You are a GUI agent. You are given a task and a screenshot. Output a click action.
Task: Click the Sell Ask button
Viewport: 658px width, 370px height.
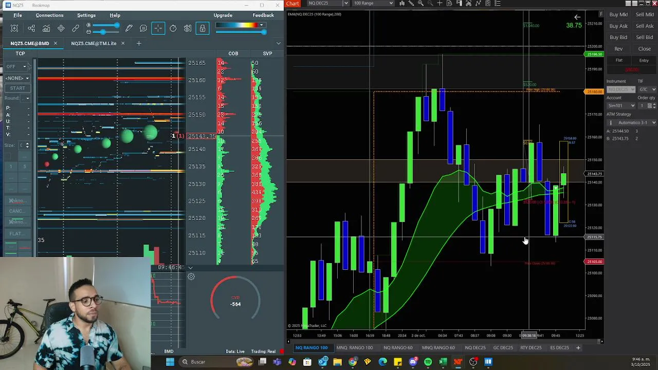pos(645,26)
